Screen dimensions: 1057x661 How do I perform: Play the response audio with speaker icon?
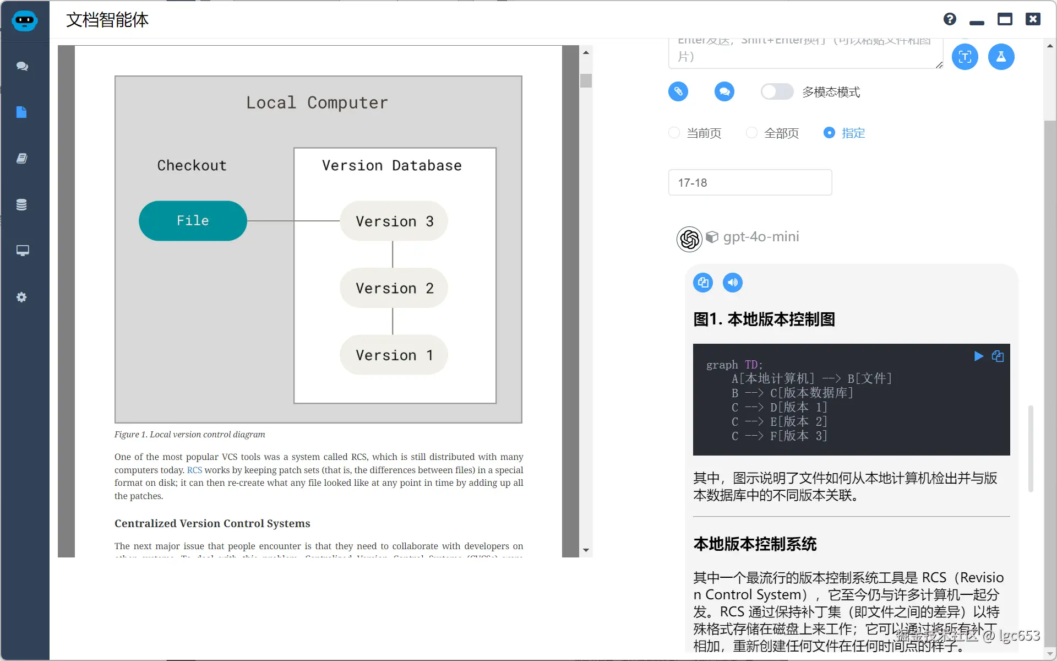coord(732,283)
